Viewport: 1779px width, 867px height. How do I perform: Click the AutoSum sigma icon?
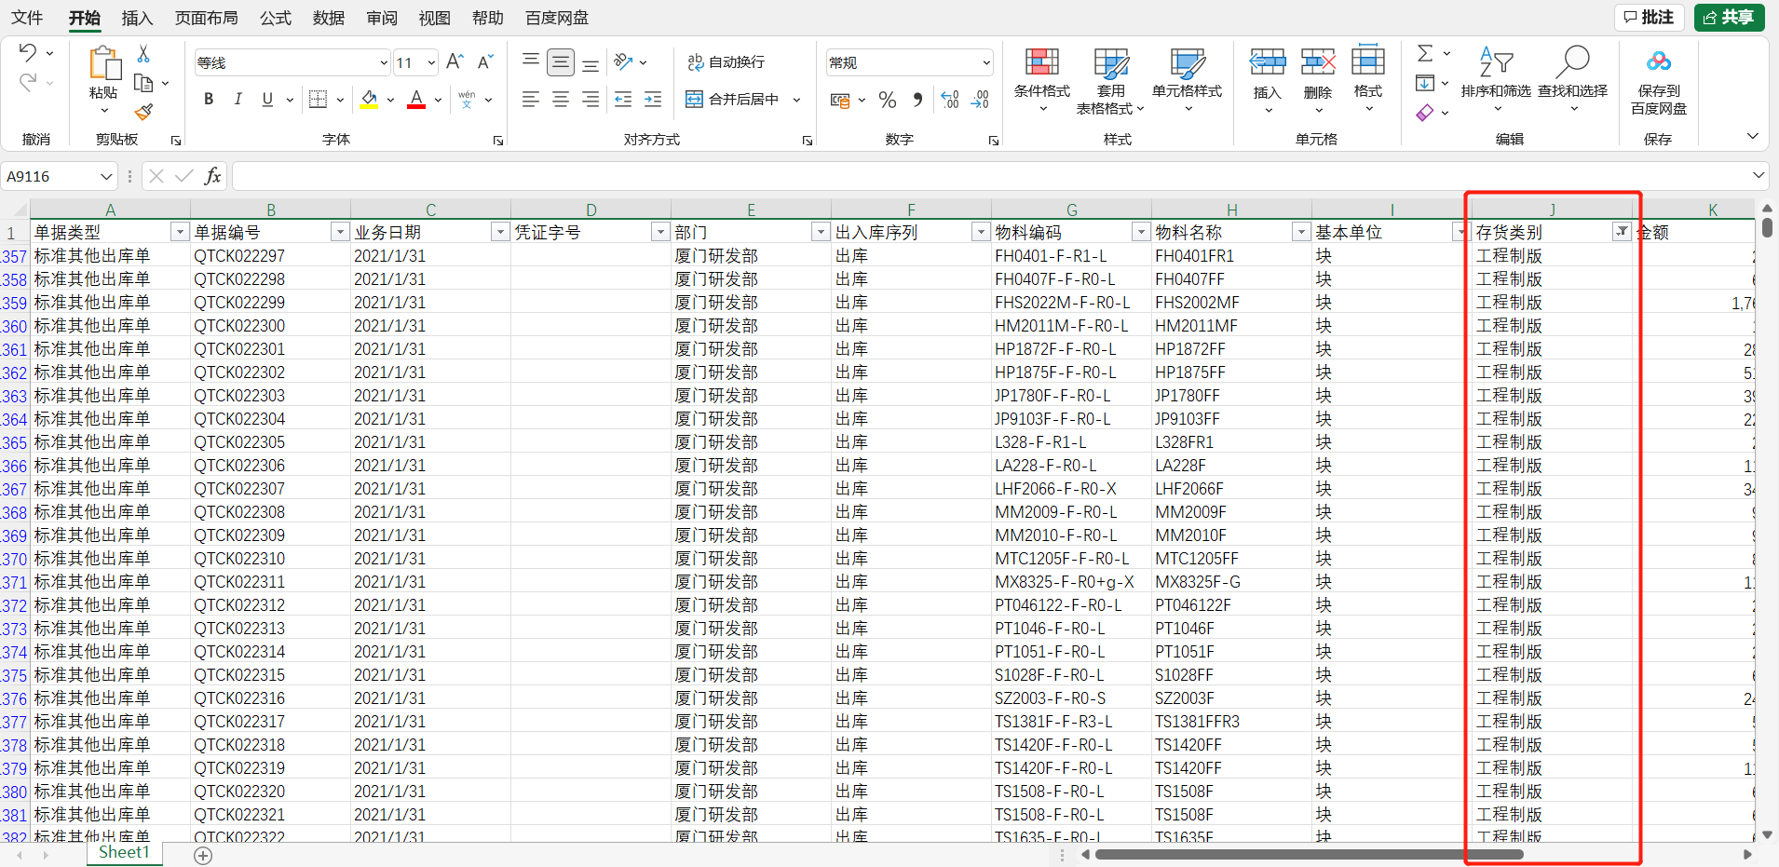coord(1425,53)
